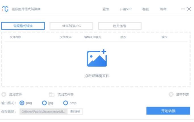Click the change path button beside save path
Viewport: 194px width, 122px height.
pos(75,112)
